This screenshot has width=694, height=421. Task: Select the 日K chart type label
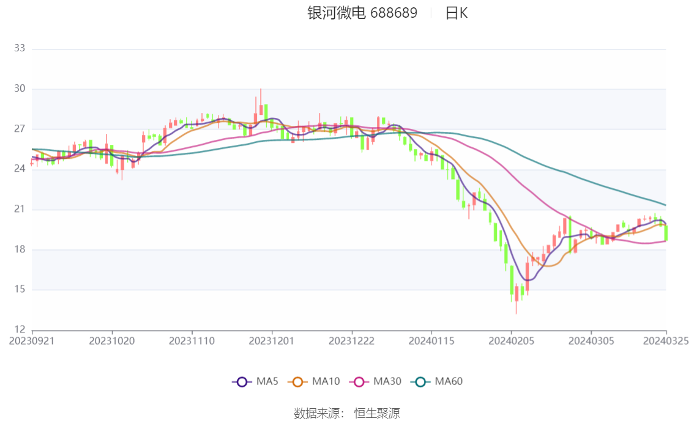pyautogui.click(x=457, y=13)
